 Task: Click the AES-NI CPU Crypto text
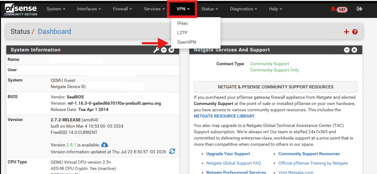pyautogui.click(x=83, y=168)
